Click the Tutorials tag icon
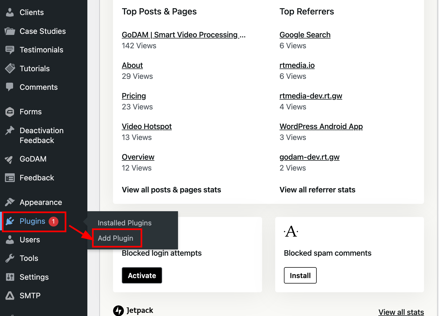 pyautogui.click(x=10, y=68)
